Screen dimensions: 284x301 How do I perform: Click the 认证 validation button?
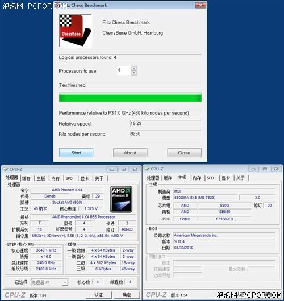[99, 295]
